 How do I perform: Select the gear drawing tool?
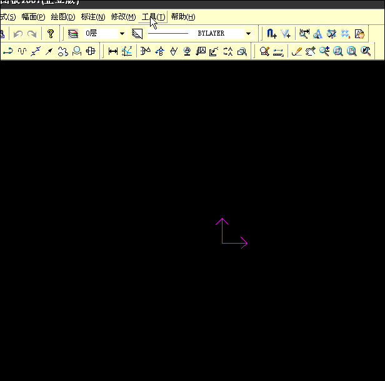63,51
